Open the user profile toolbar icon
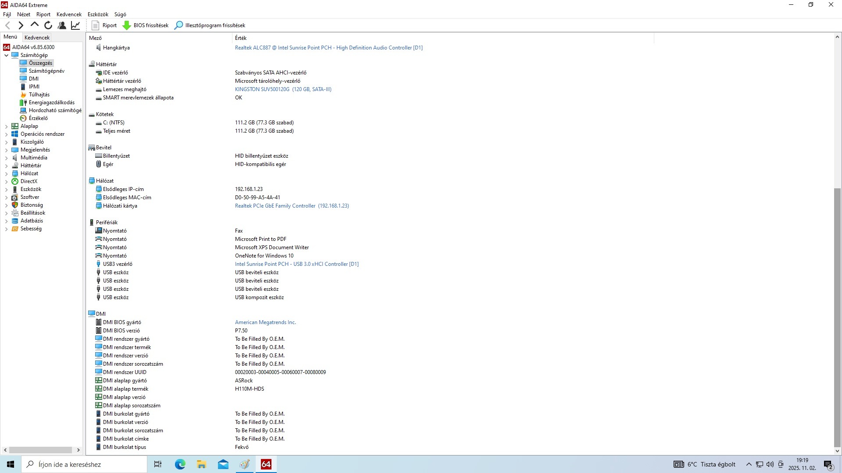This screenshot has height=473, width=842. coord(62,25)
